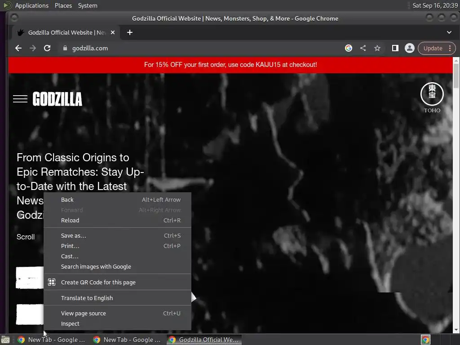460x345 pixels.
Task: Go to homepage via the GODZILLA logo
Action: click(57, 99)
